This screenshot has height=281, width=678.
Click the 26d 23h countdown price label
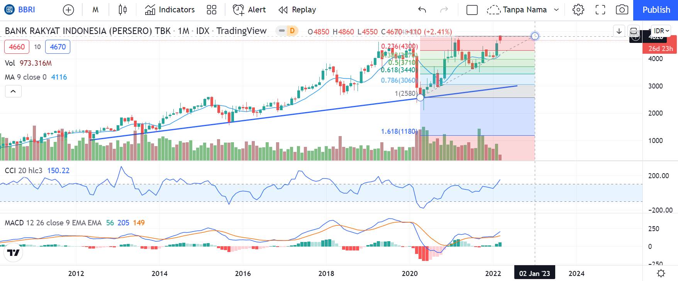coord(660,49)
